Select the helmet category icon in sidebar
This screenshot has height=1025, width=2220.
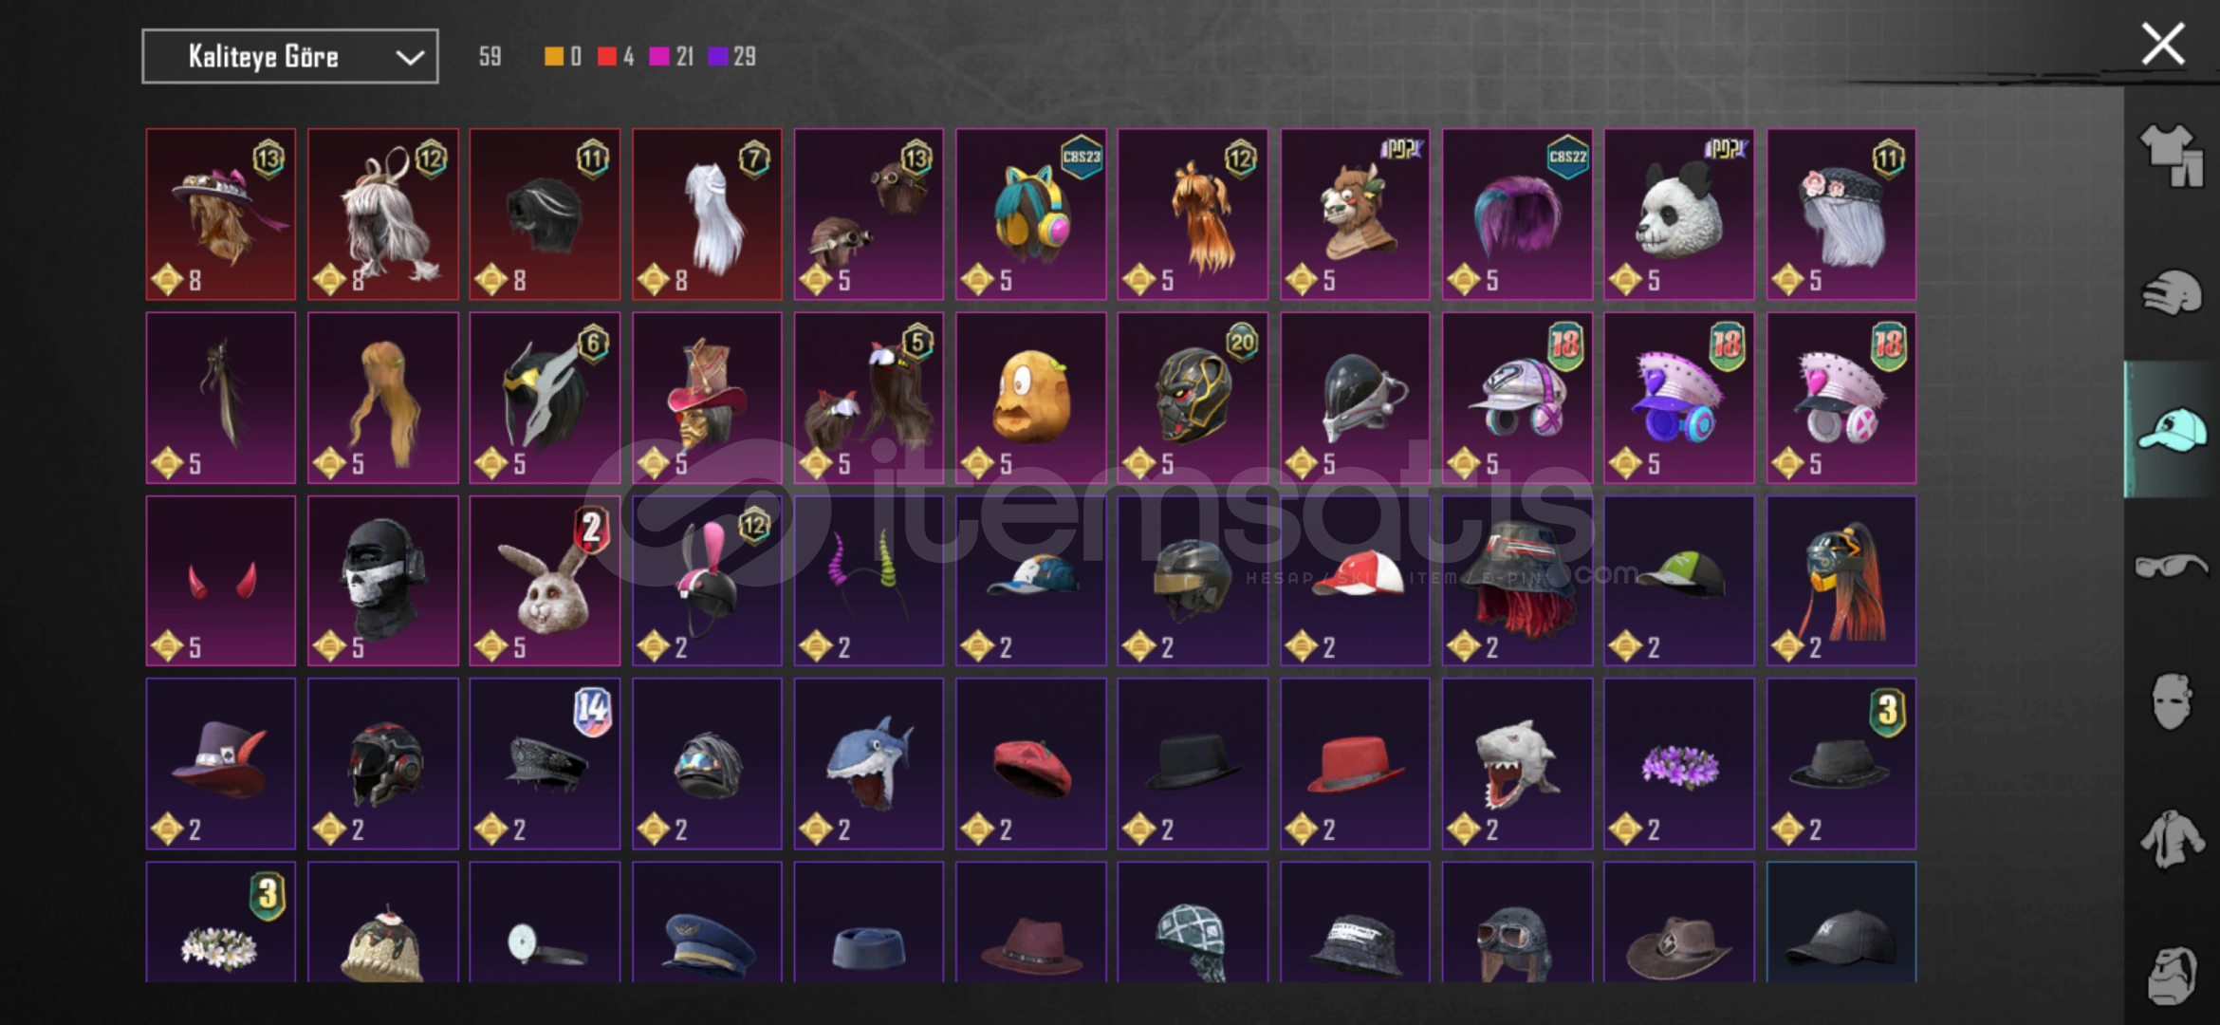click(x=2171, y=292)
